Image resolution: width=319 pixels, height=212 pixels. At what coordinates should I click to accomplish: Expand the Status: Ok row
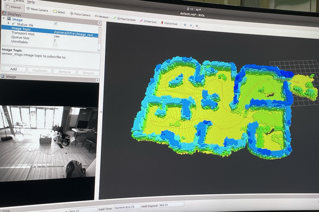pos(8,23)
